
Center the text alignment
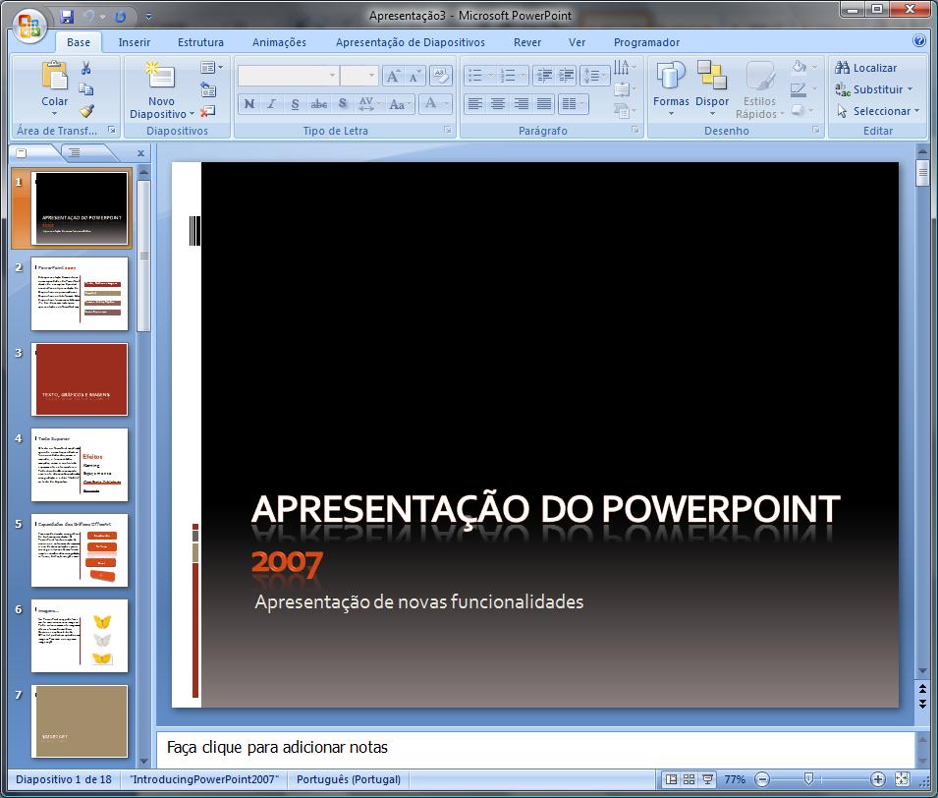pyautogui.click(x=498, y=104)
